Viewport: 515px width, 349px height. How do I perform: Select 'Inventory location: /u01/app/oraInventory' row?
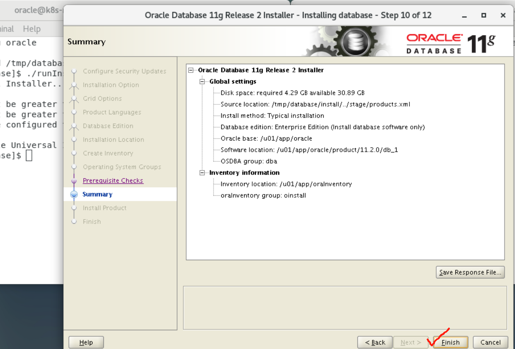pyautogui.click(x=286, y=184)
